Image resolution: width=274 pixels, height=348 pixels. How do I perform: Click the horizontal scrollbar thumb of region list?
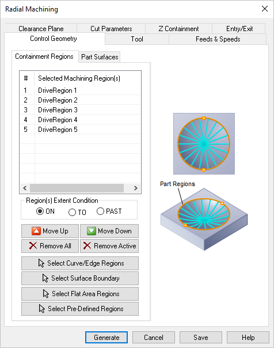tap(77, 188)
